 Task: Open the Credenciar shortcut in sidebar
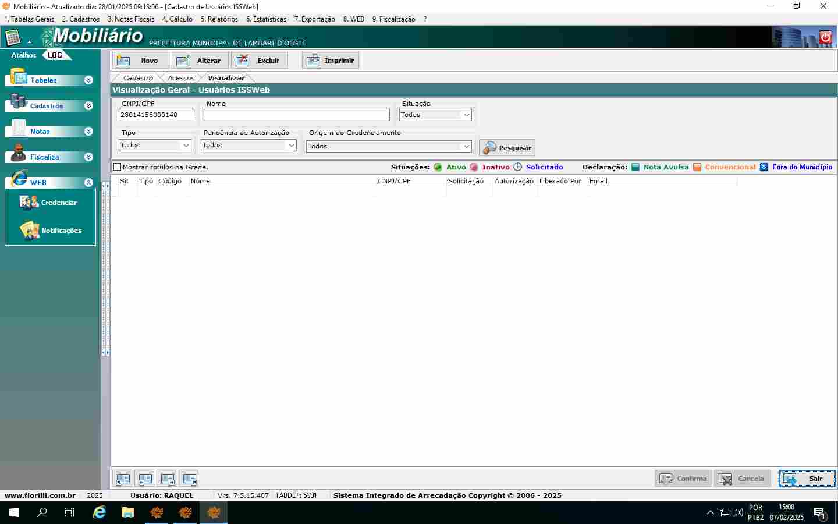tap(49, 203)
